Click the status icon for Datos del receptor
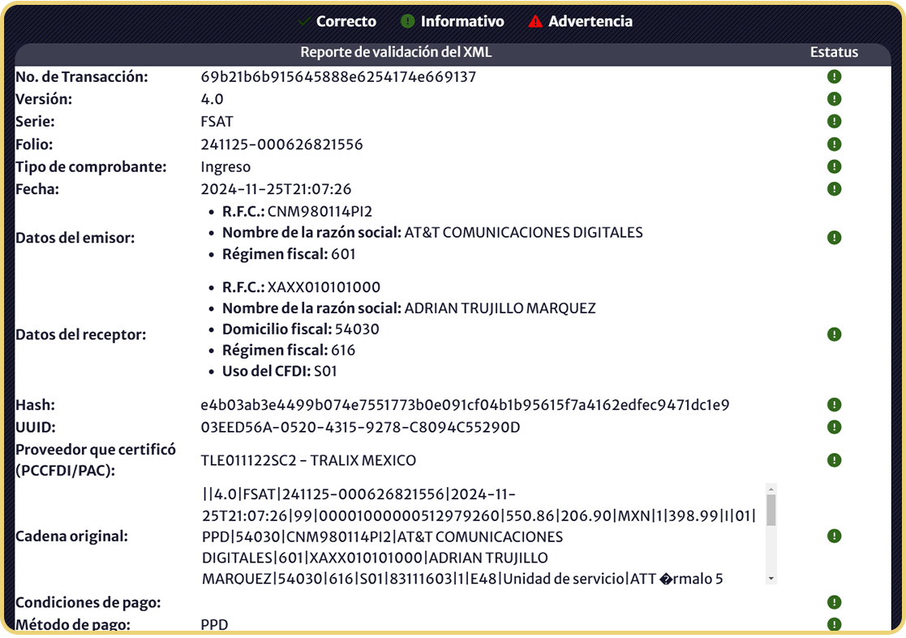 (x=834, y=334)
